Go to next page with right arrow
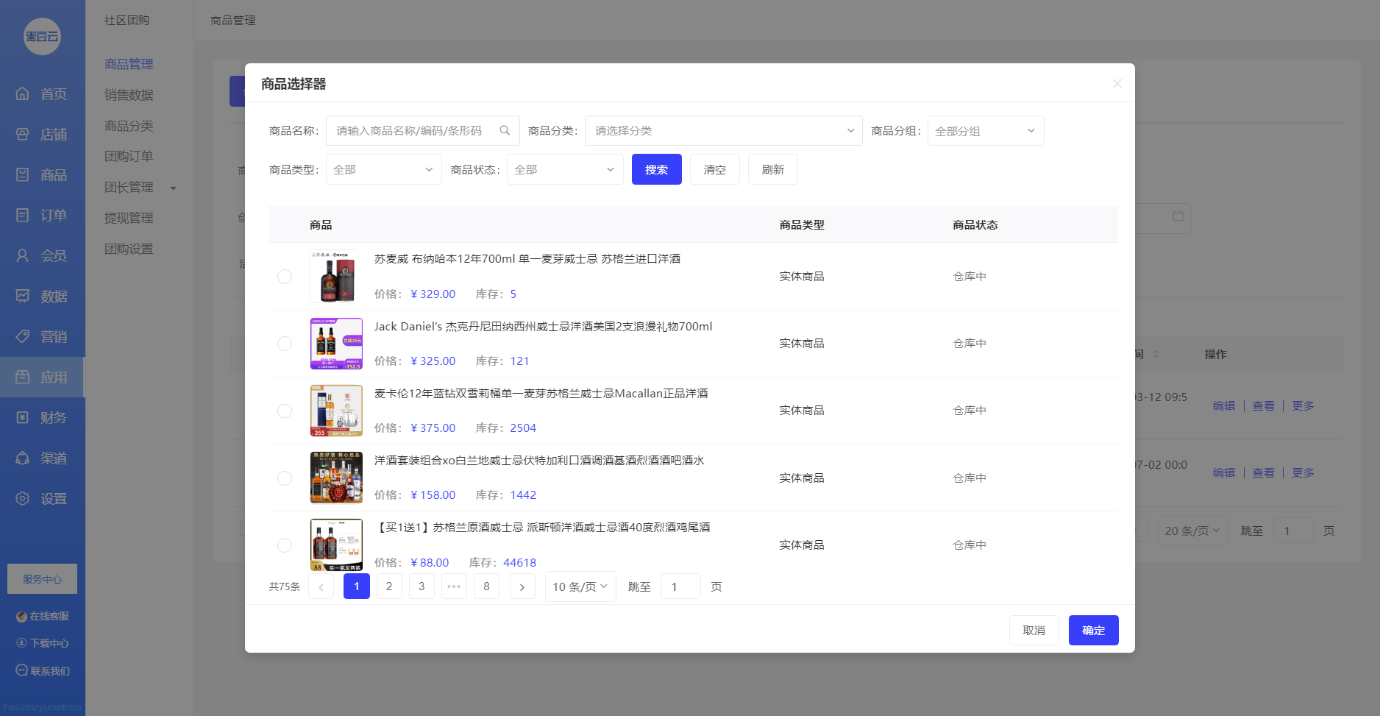The height and width of the screenshot is (716, 1380). tap(522, 586)
